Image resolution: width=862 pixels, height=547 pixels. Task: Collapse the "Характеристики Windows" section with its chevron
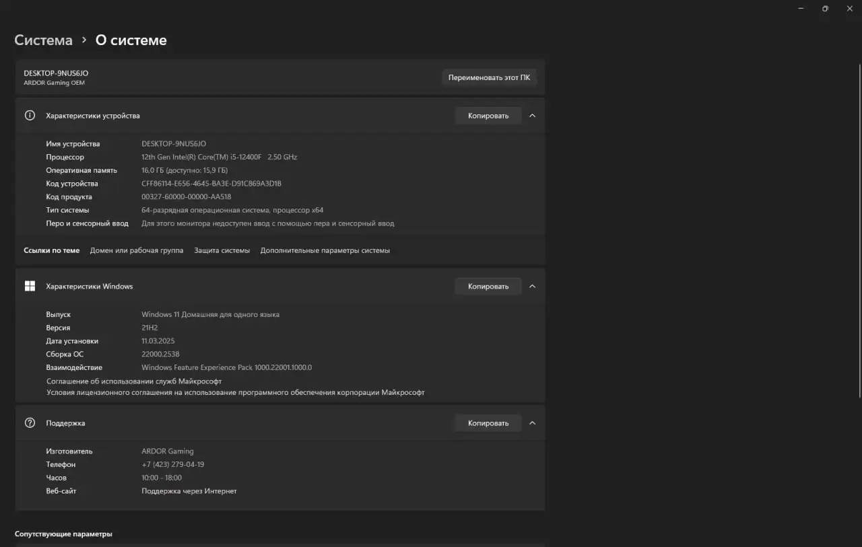(x=532, y=287)
